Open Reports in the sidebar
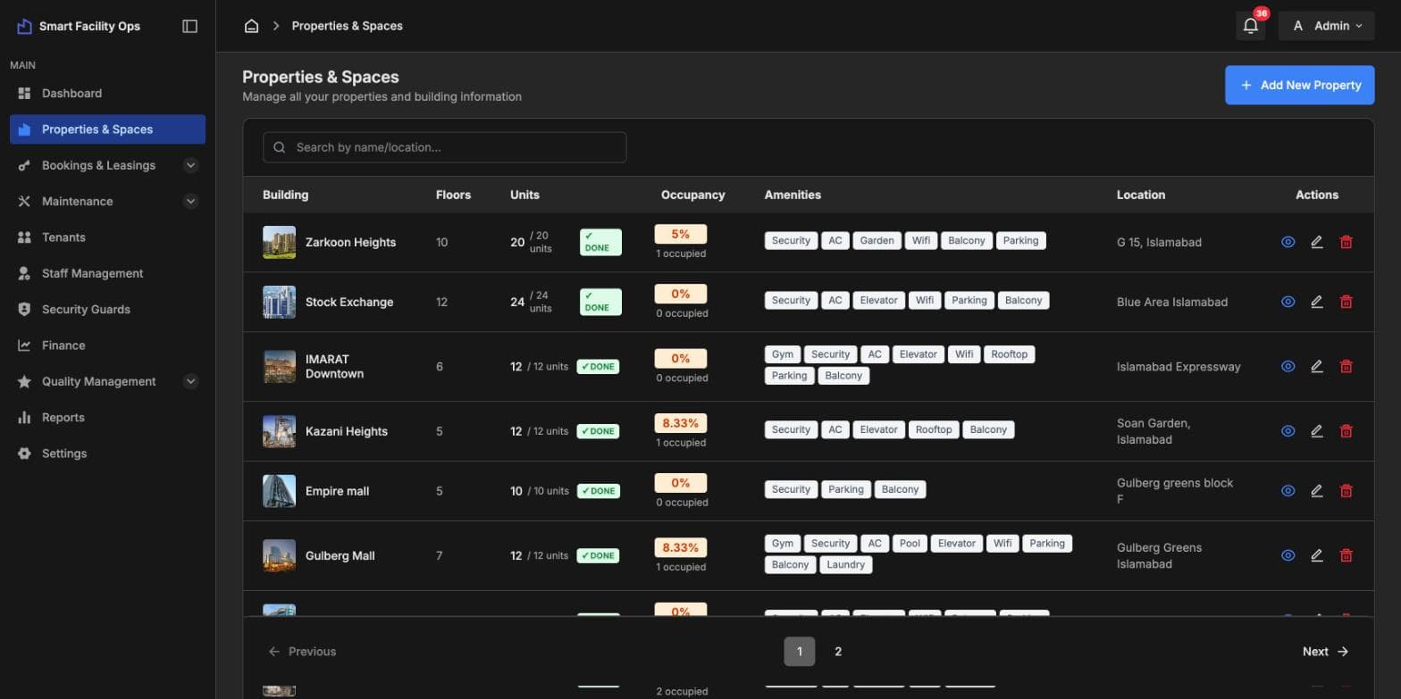 107,417
